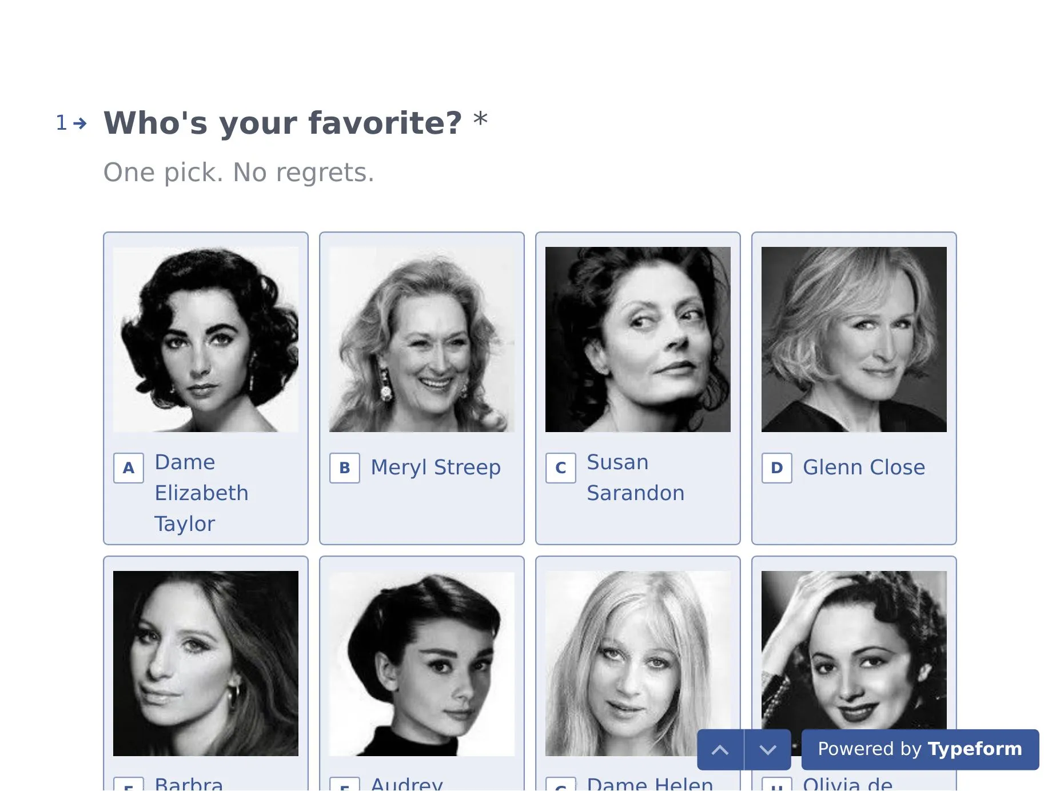Pick the photo above the Barbra label
Screen dimensions: 1060x791
(x=206, y=663)
